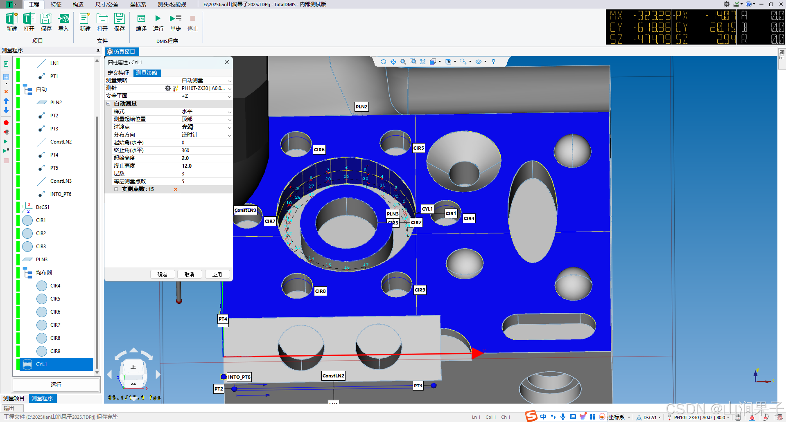Rotate view icon in simulation toolbar
786x422 pixels.
383,62
